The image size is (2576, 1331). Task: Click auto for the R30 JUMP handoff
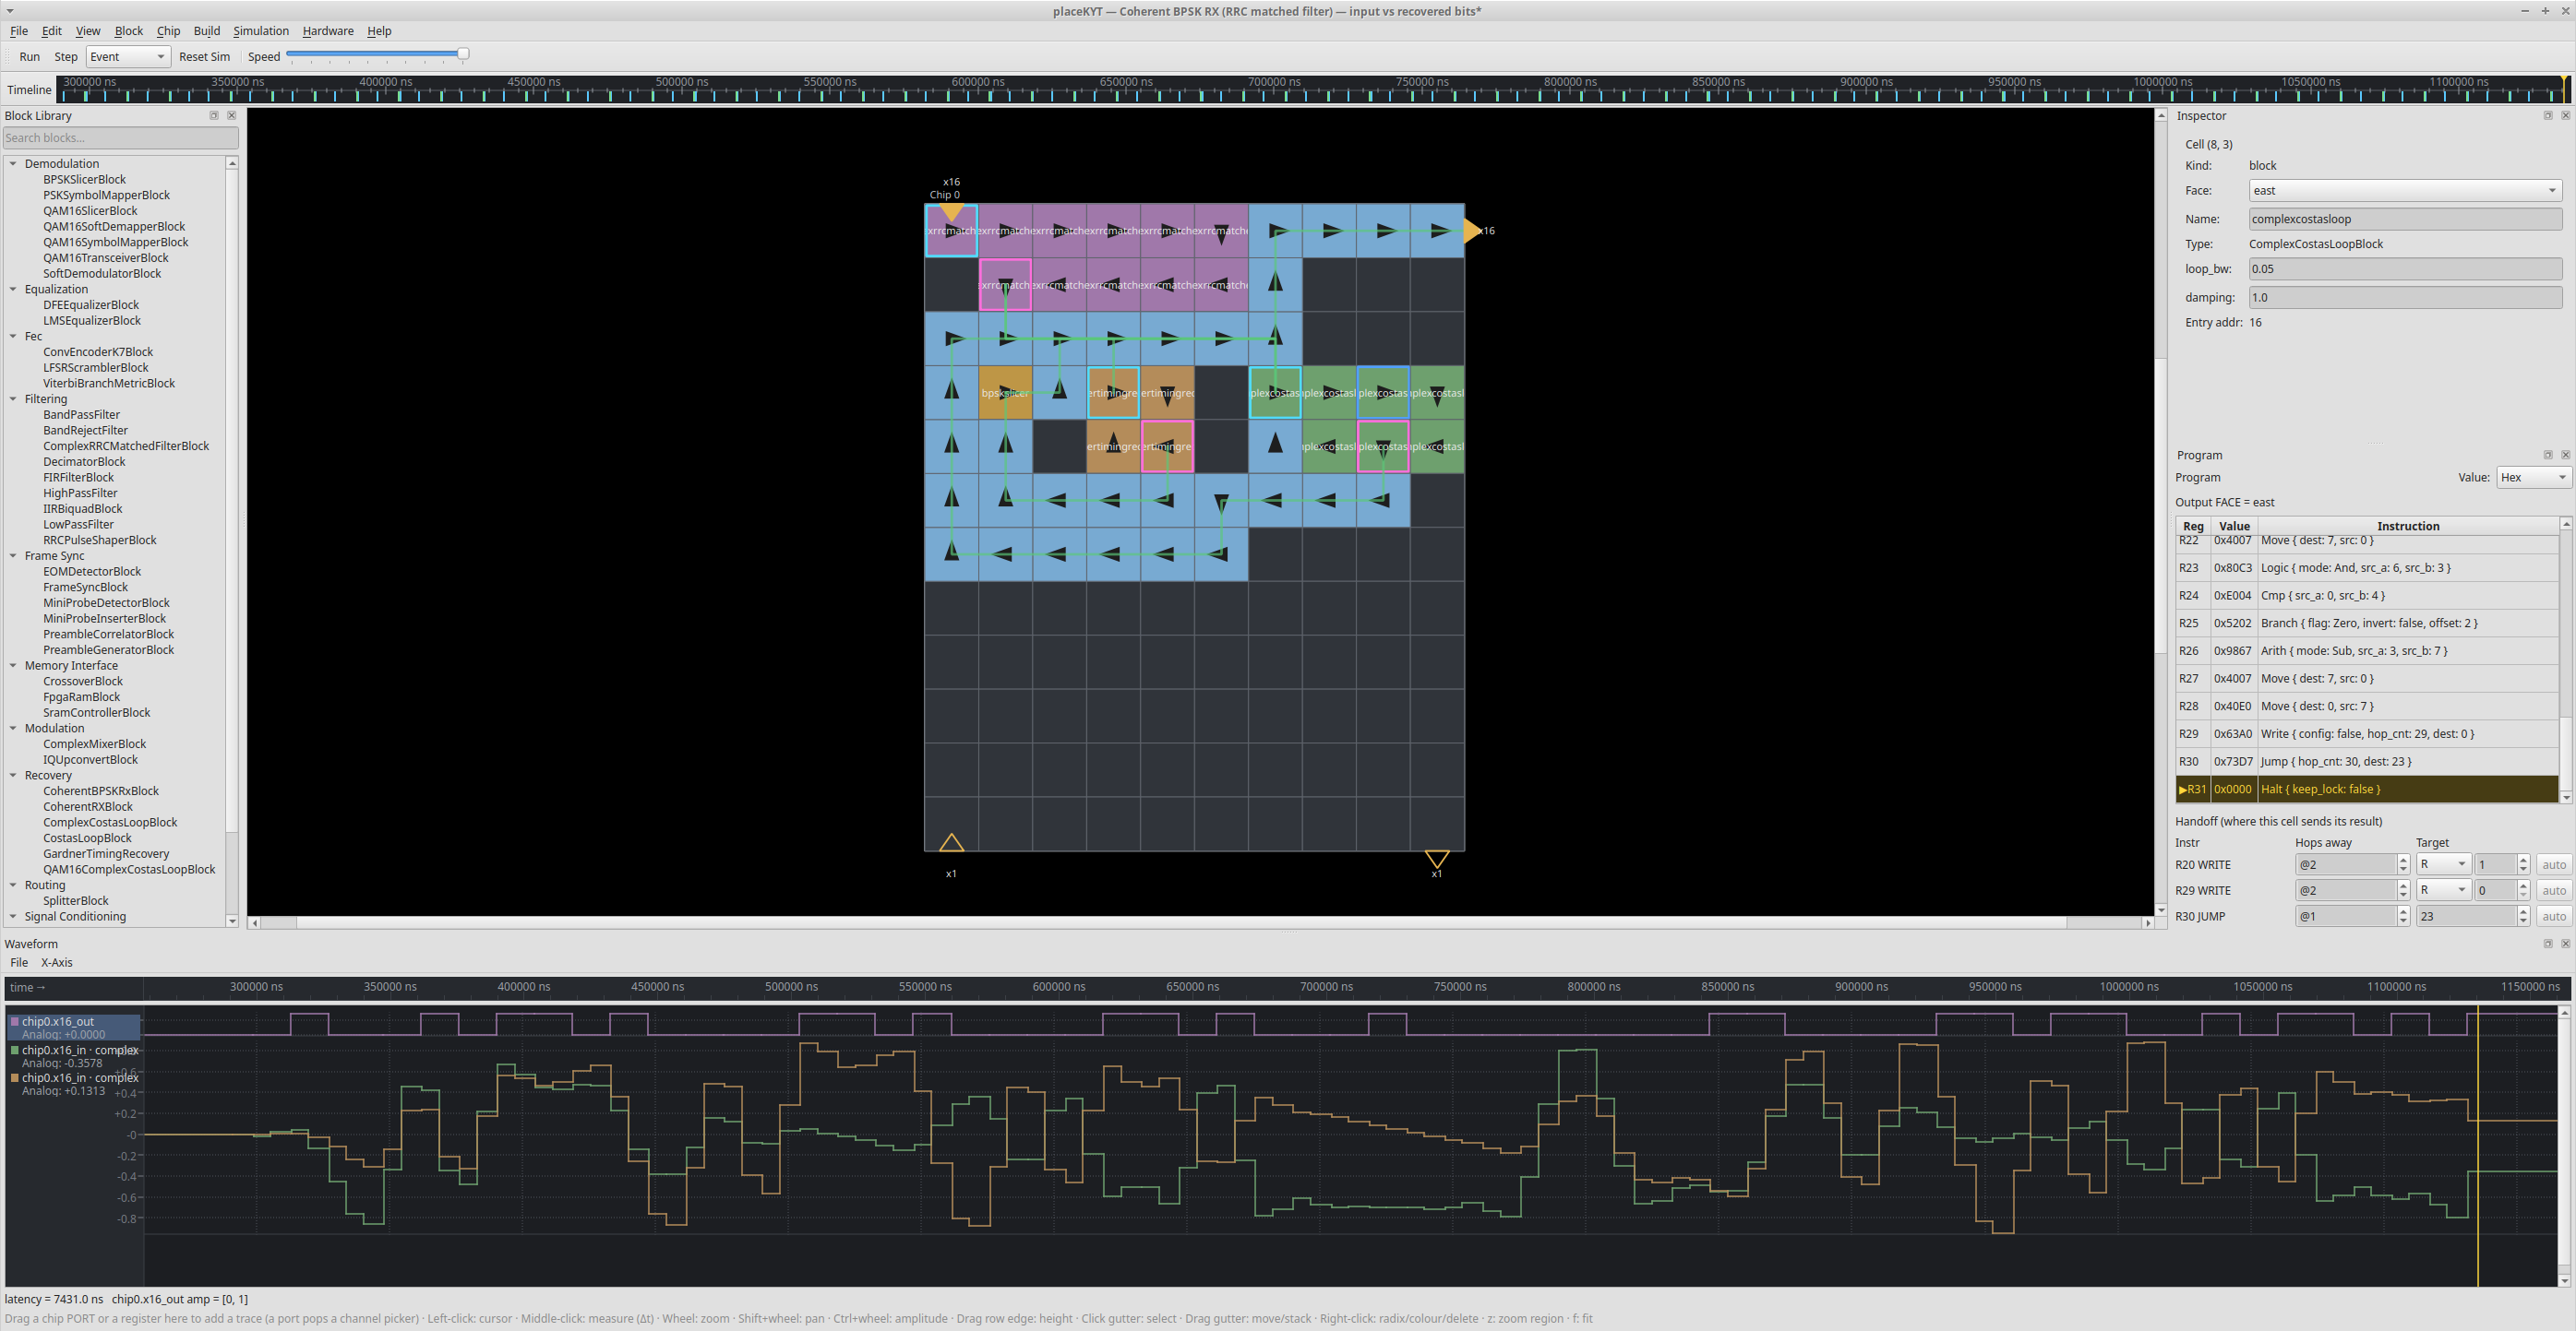(x=2554, y=916)
